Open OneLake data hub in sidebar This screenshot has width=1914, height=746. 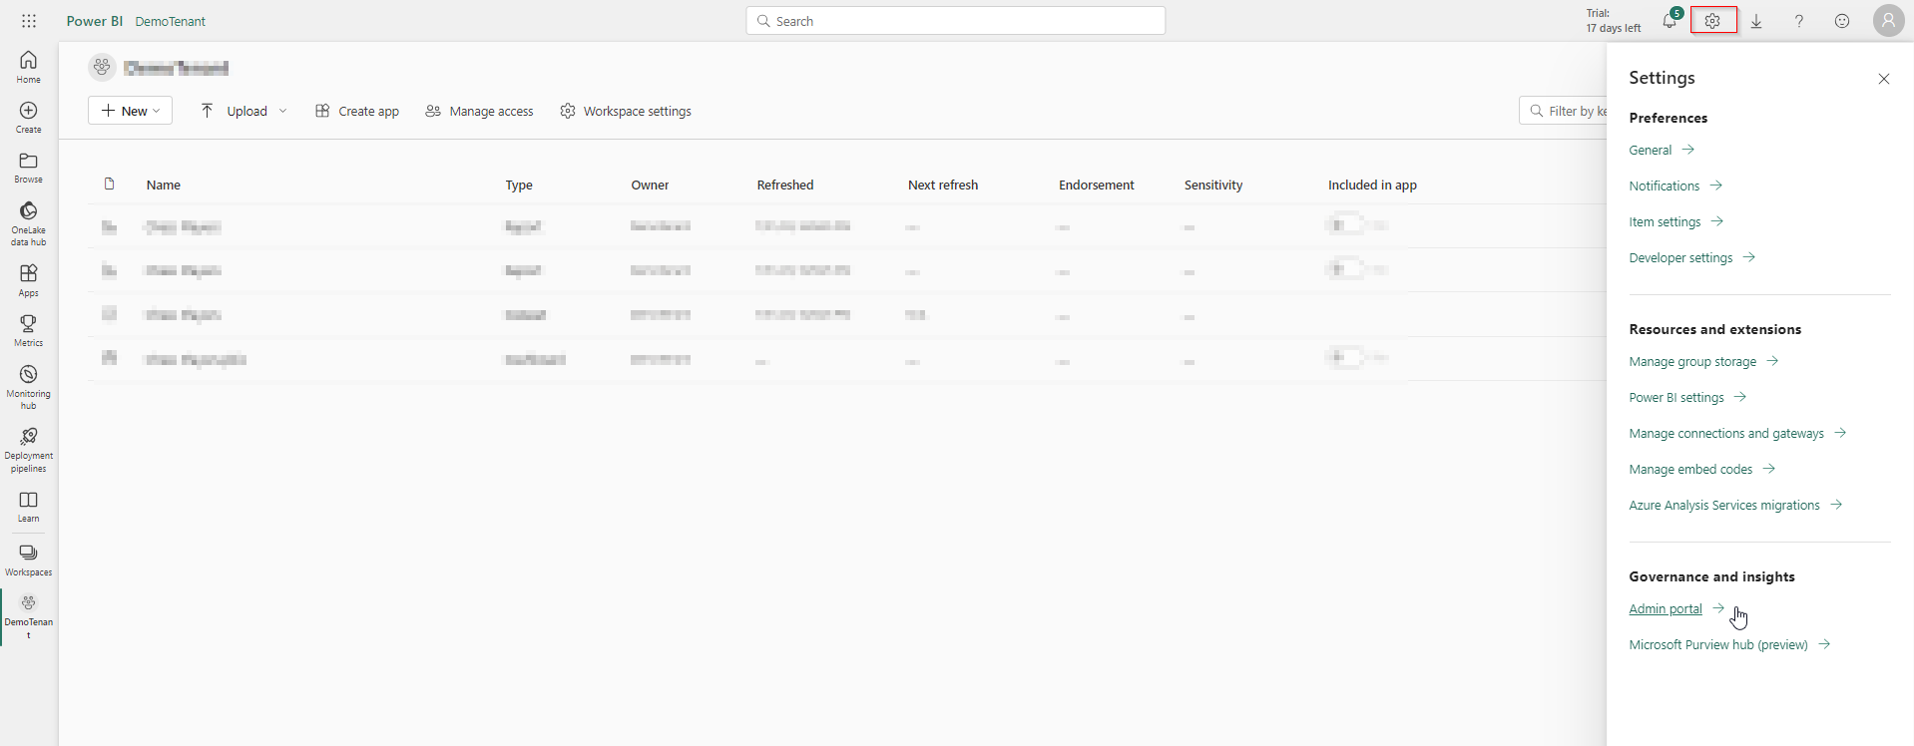coord(29,222)
